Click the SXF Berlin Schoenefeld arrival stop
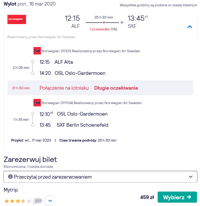This screenshot has width=200, height=206. (83, 125)
